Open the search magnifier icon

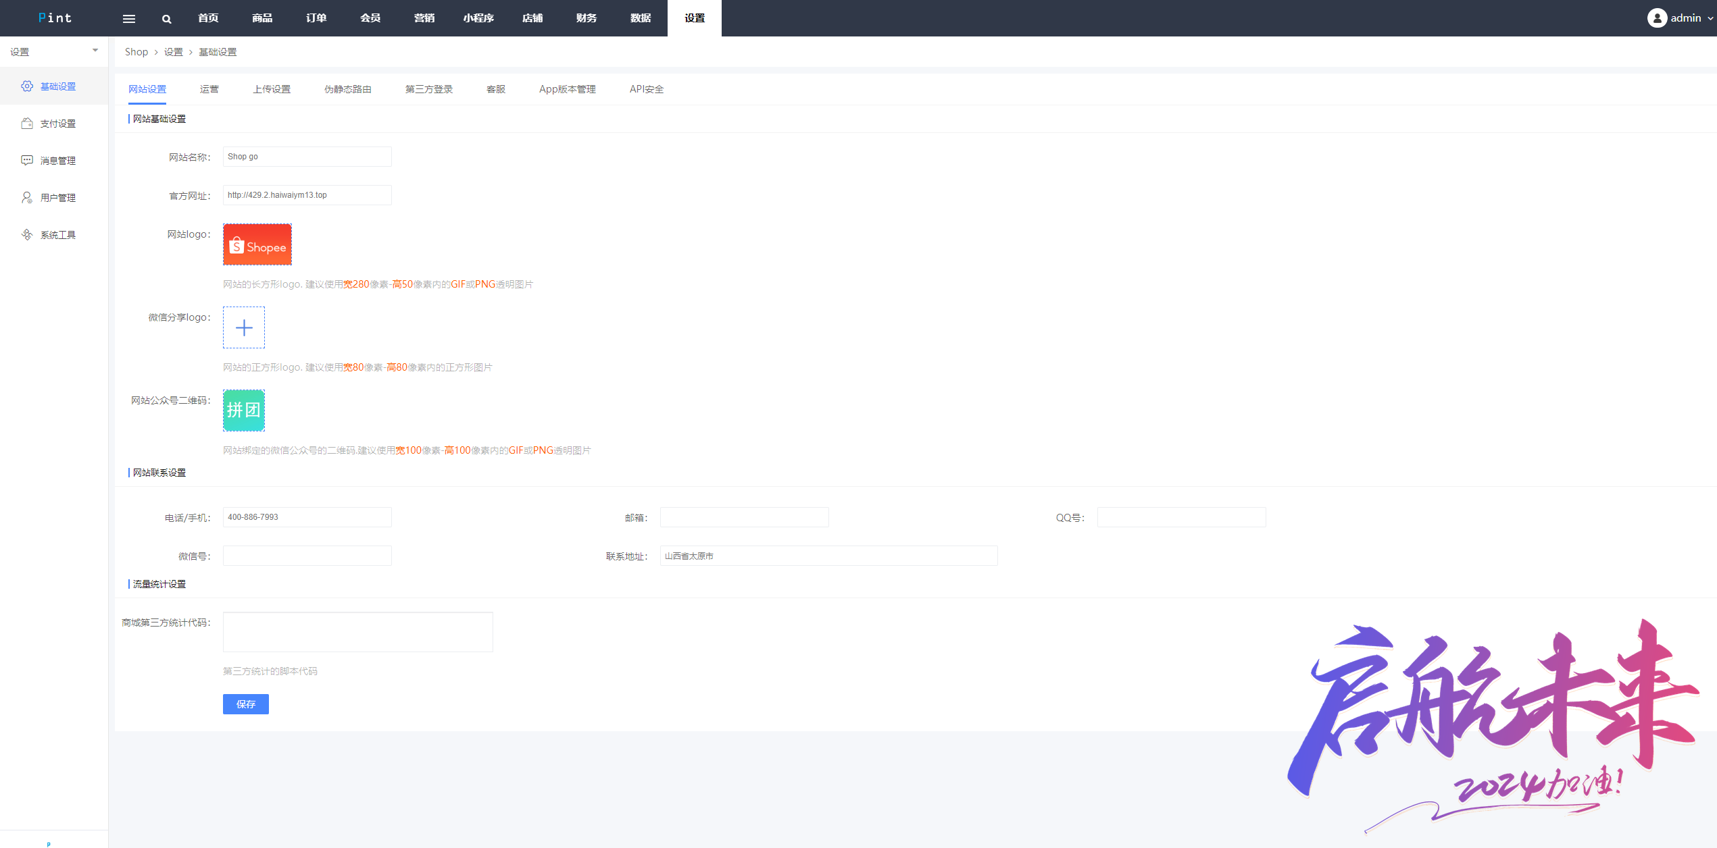point(166,19)
